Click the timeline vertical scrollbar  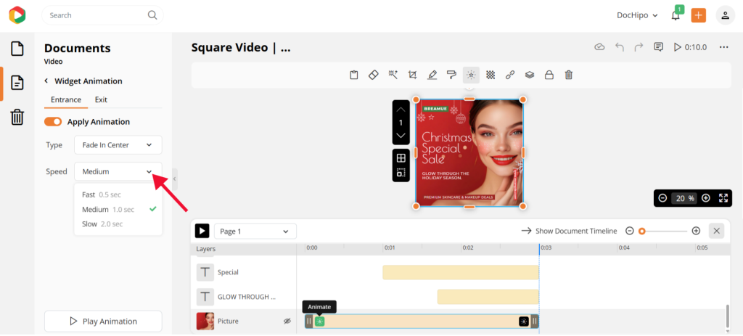pos(728,315)
